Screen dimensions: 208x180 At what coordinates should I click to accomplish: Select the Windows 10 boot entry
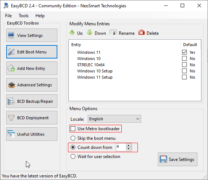tap(89, 59)
